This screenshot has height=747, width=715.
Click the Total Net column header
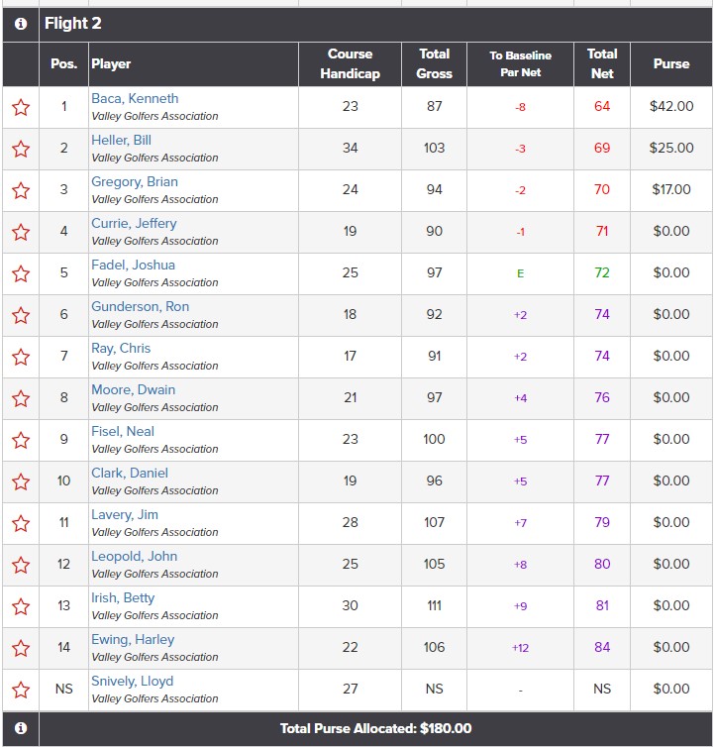pyautogui.click(x=601, y=63)
